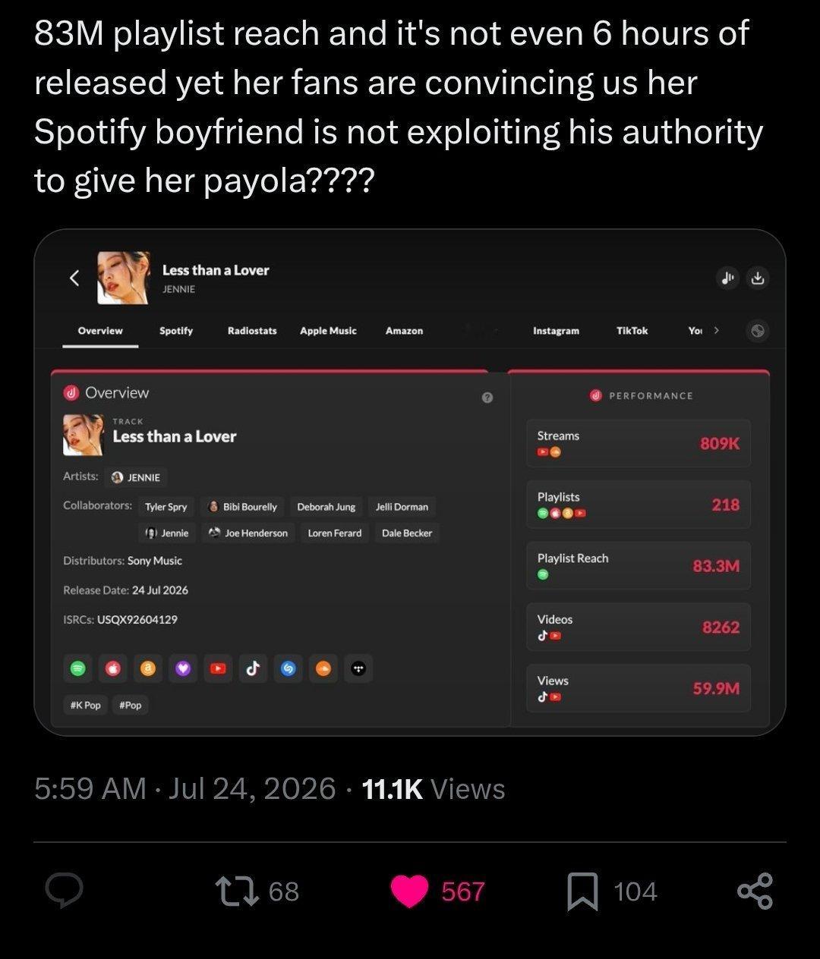Tap the retweet icon
820x959 pixels.
click(236, 891)
